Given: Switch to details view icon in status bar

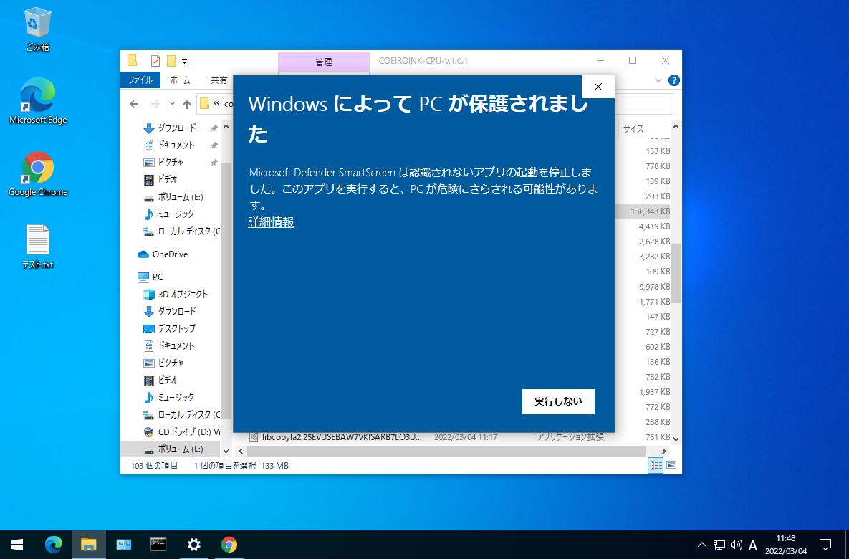Looking at the screenshot, I should pyautogui.click(x=656, y=465).
